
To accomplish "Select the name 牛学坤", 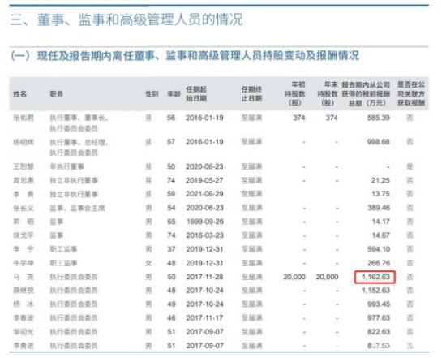I will pos(24,263).
